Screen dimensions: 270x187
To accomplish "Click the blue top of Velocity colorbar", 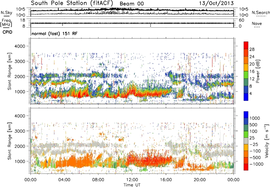I will tap(246, 115).
